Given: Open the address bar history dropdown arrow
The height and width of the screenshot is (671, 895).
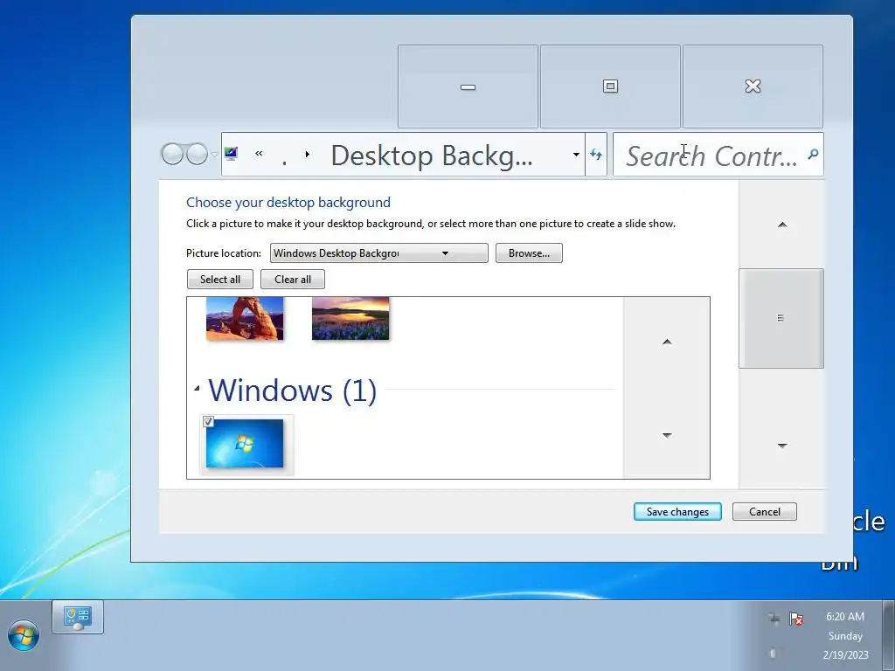Looking at the screenshot, I should click(576, 154).
